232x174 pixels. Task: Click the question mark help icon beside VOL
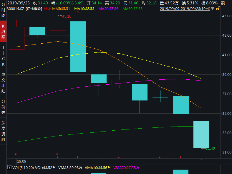[x=9, y=168]
